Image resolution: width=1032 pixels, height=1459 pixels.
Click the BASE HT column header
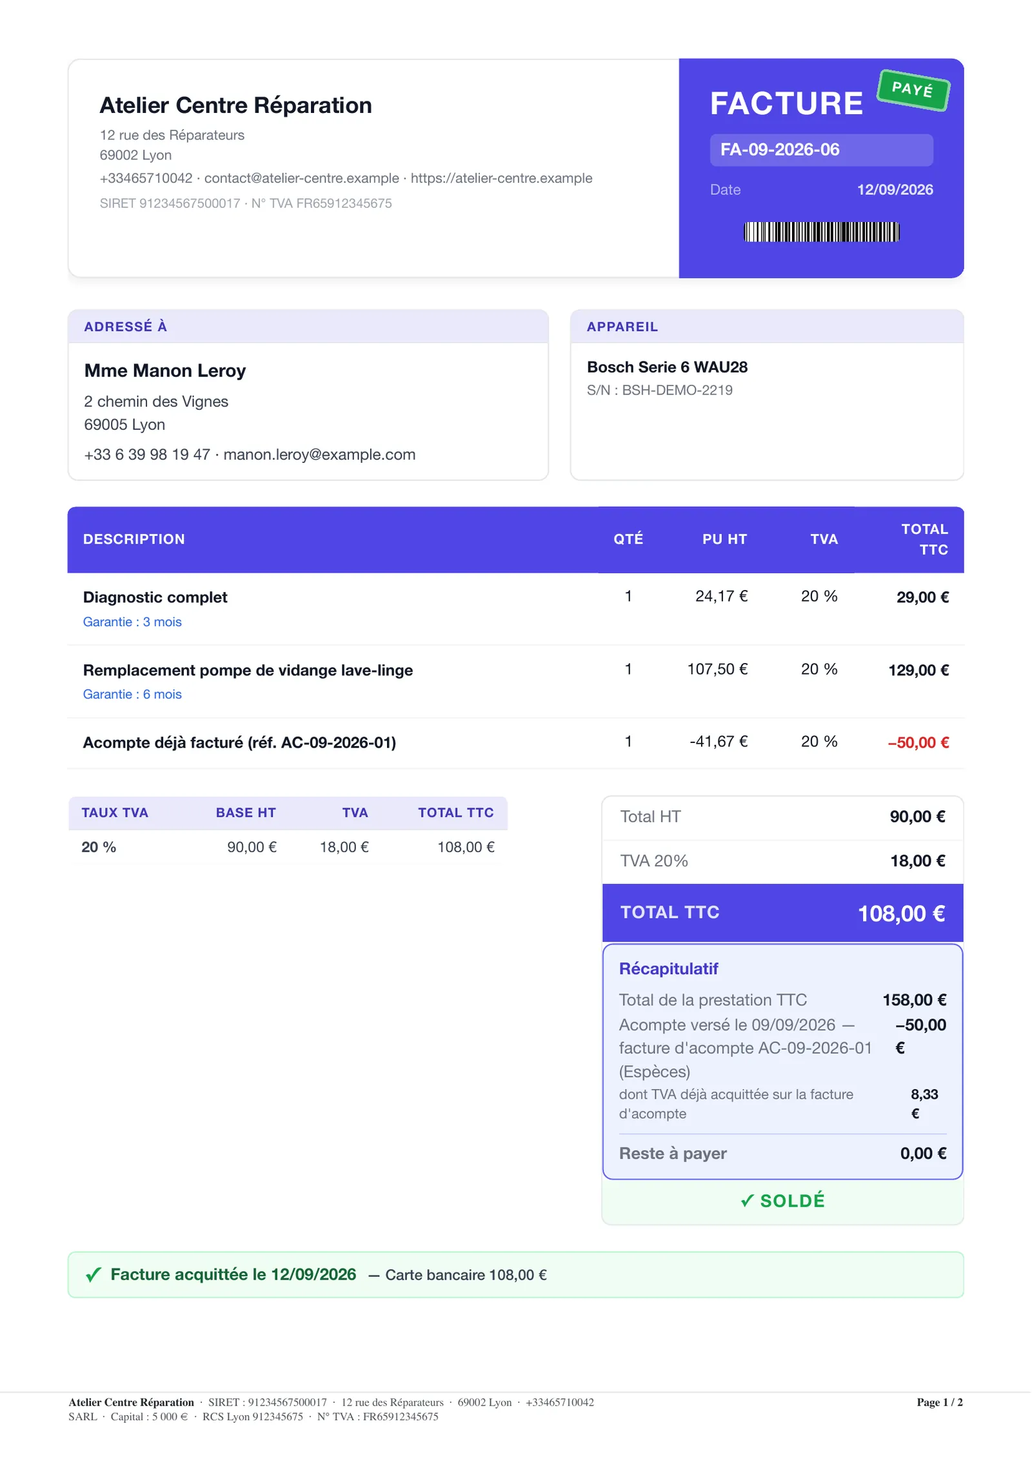(x=246, y=813)
